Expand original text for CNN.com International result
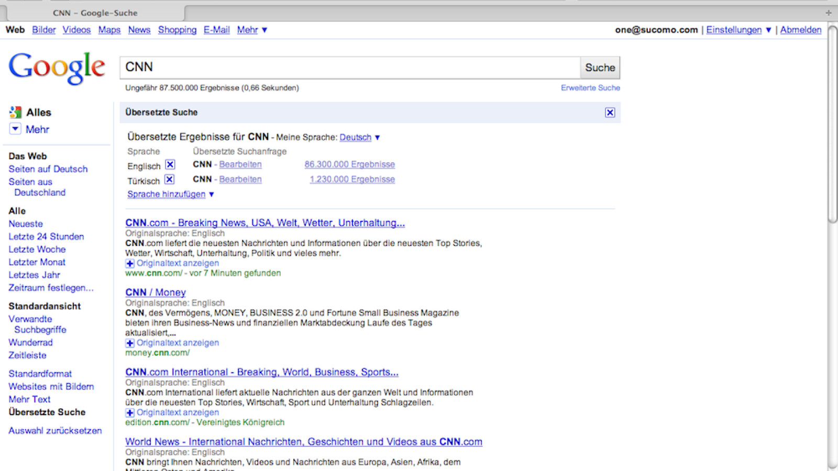This screenshot has height=471, width=838. (130, 412)
